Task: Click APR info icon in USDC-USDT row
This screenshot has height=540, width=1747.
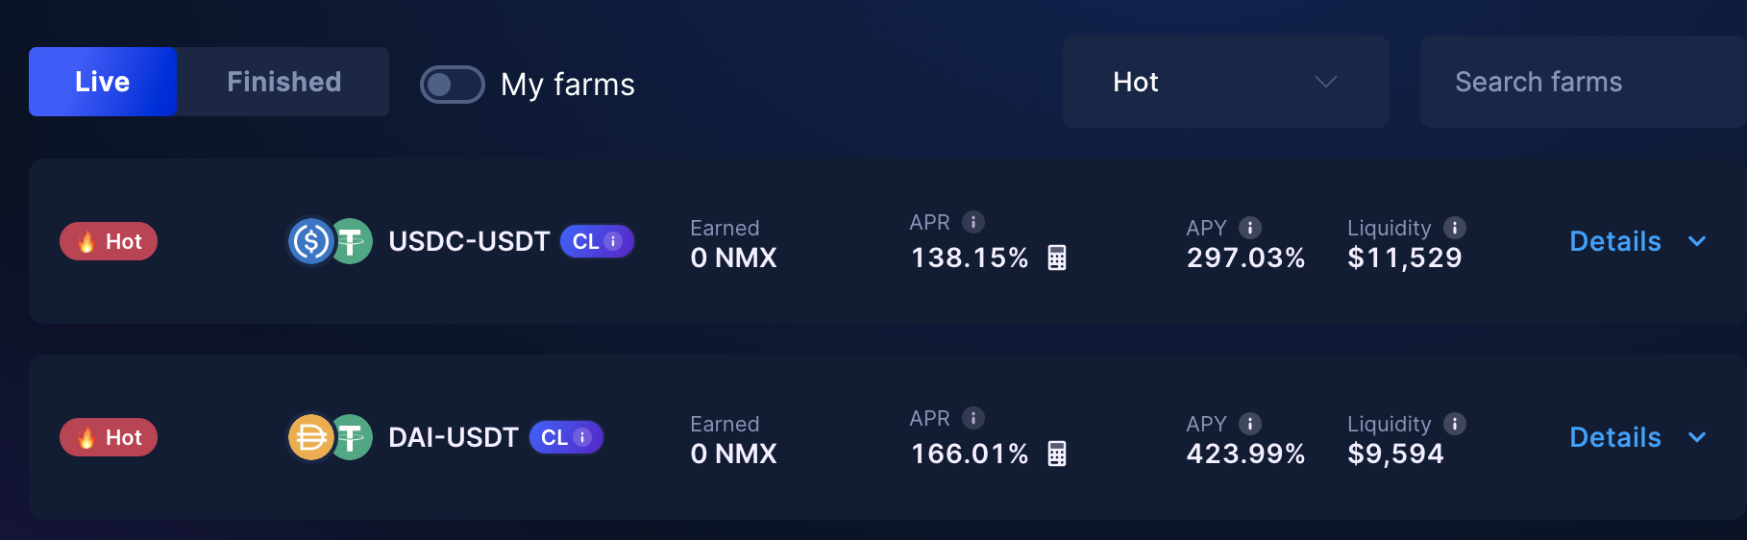Action: coord(973,222)
